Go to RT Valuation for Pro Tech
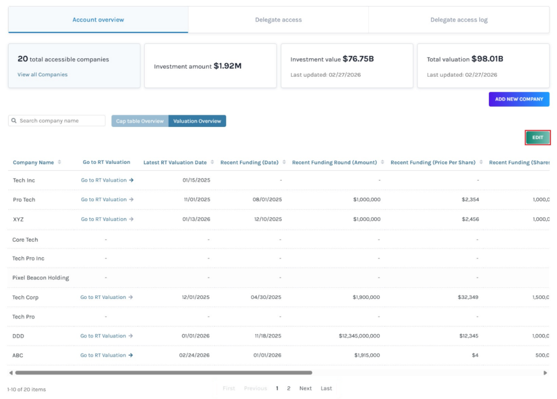The height and width of the screenshot is (399, 557). tap(107, 200)
